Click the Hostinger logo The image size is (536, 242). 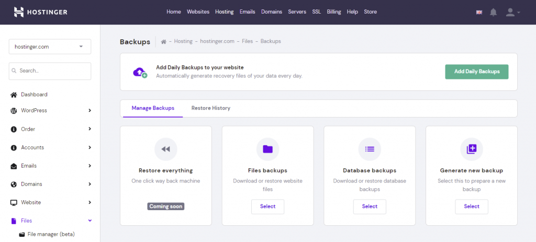[x=41, y=12]
